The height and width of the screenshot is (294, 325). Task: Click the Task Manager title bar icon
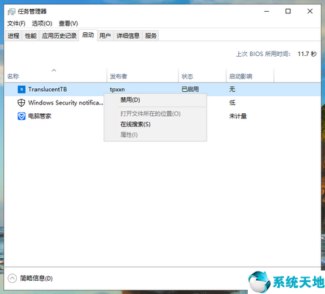[x=11, y=12]
